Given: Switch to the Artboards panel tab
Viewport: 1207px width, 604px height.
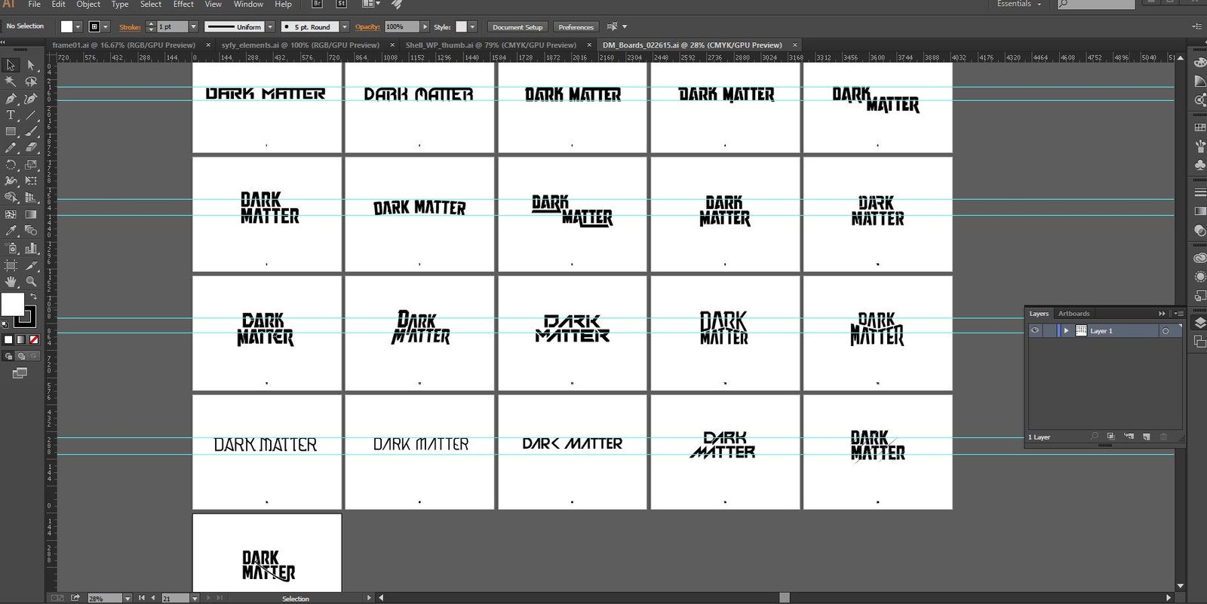Looking at the screenshot, I should pyautogui.click(x=1073, y=314).
